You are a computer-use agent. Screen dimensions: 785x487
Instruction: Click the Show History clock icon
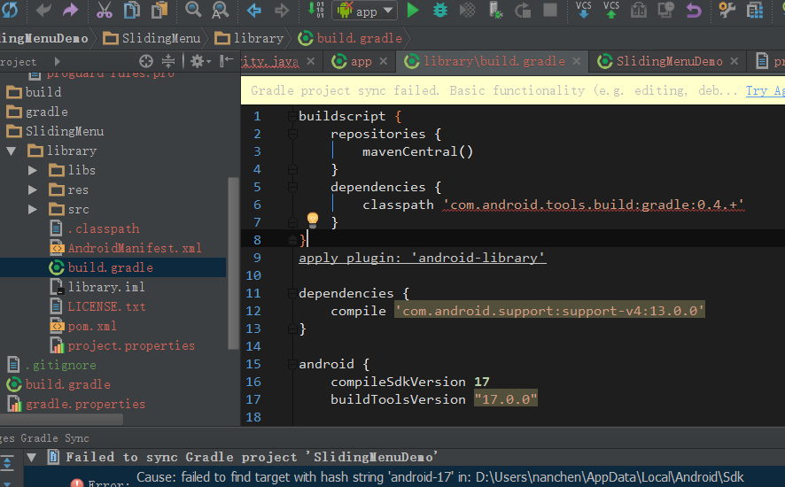[666, 10]
